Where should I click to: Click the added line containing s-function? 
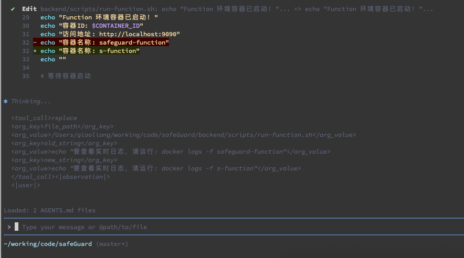click(x=90, y=51)
